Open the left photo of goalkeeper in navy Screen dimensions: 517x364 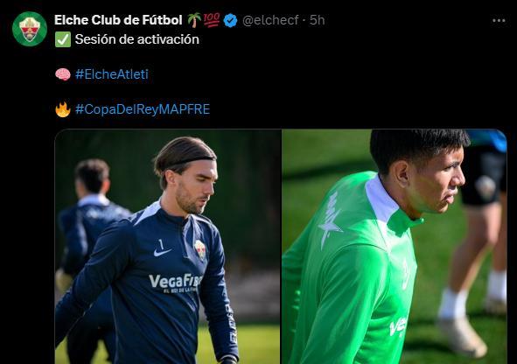(167, 247)
